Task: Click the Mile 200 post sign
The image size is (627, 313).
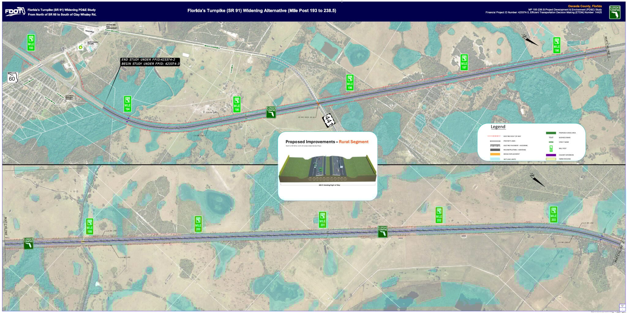Action: [198, 224]
